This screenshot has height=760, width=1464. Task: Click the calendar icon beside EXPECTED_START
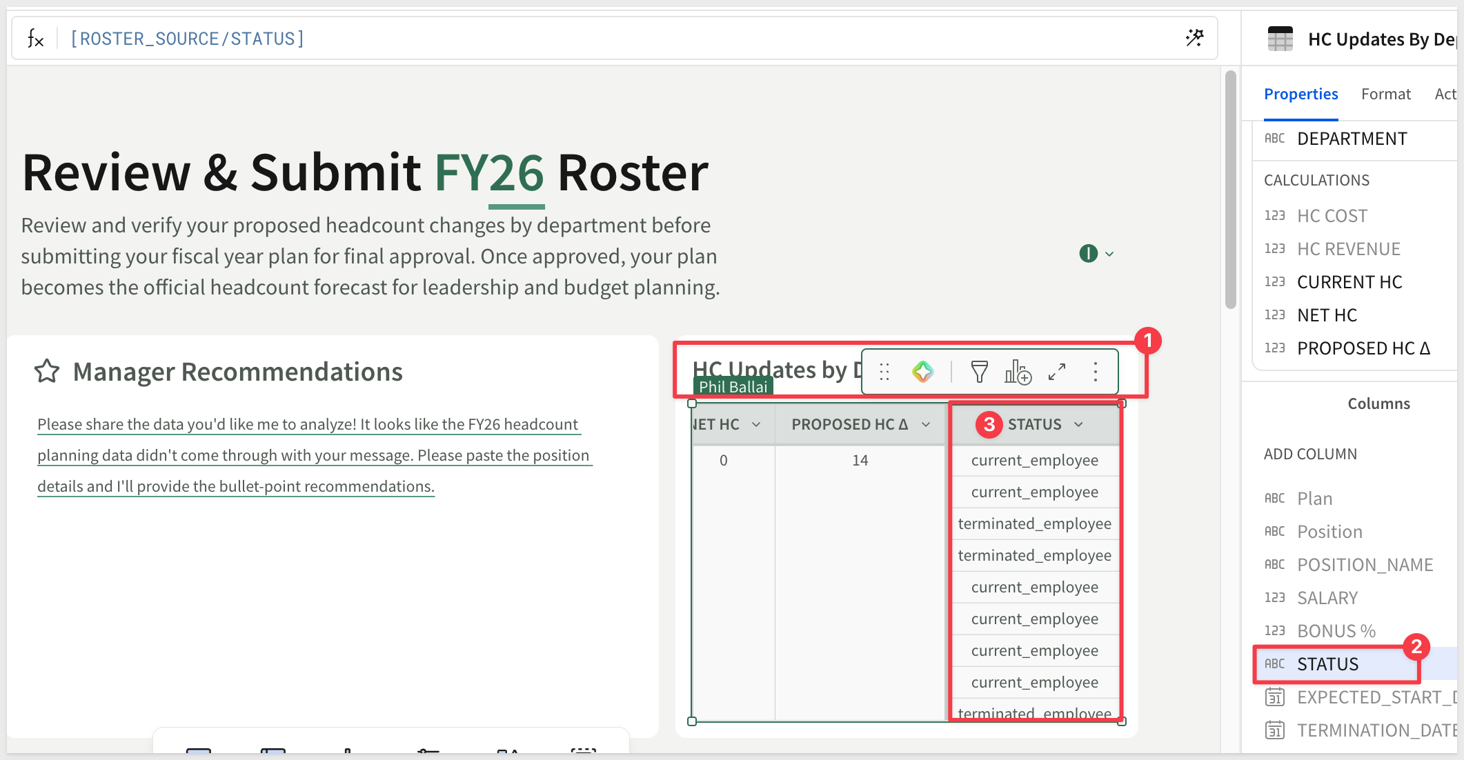pyautogui.click(x=1274, y=697)
